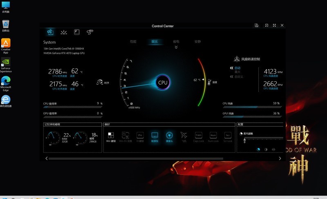Click the clock speed gauge icon 时序

tap(100, 82)
